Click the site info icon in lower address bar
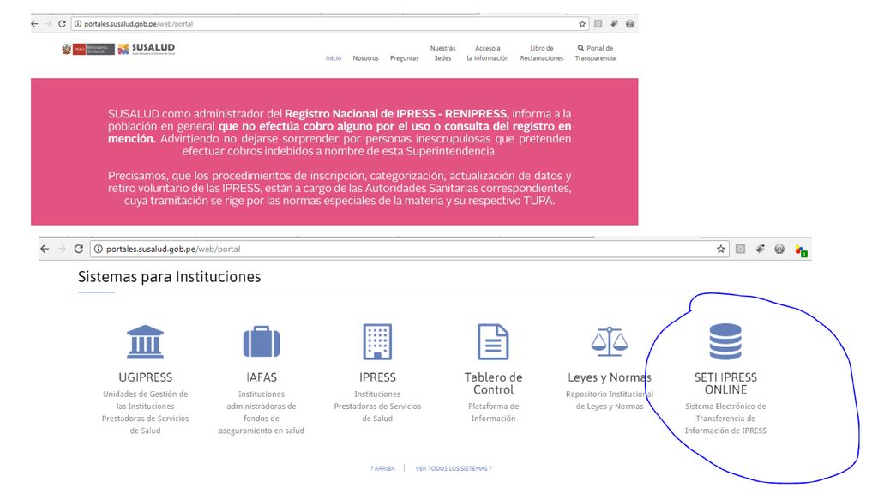878x494 pixels. pos(98,250)
